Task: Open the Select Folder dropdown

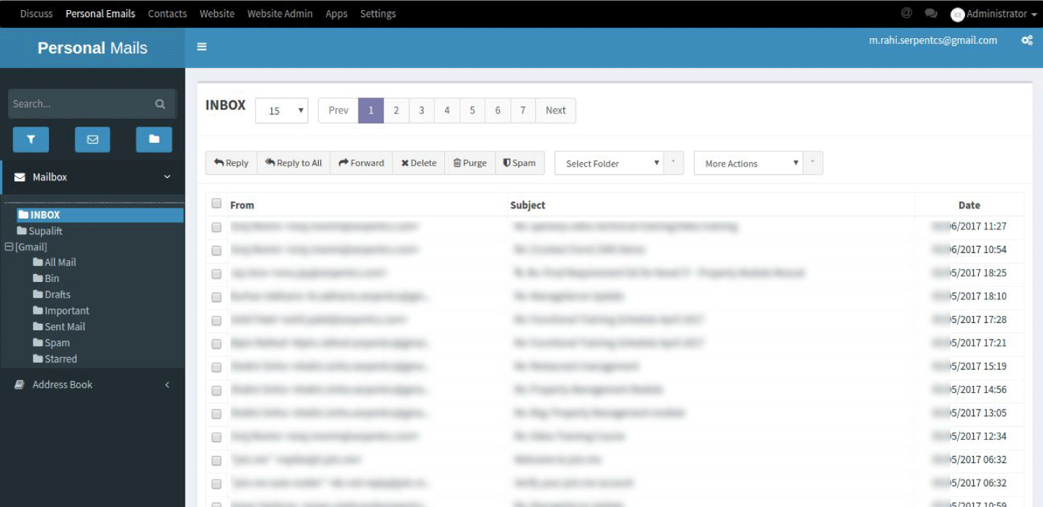Action: [609, 163]
